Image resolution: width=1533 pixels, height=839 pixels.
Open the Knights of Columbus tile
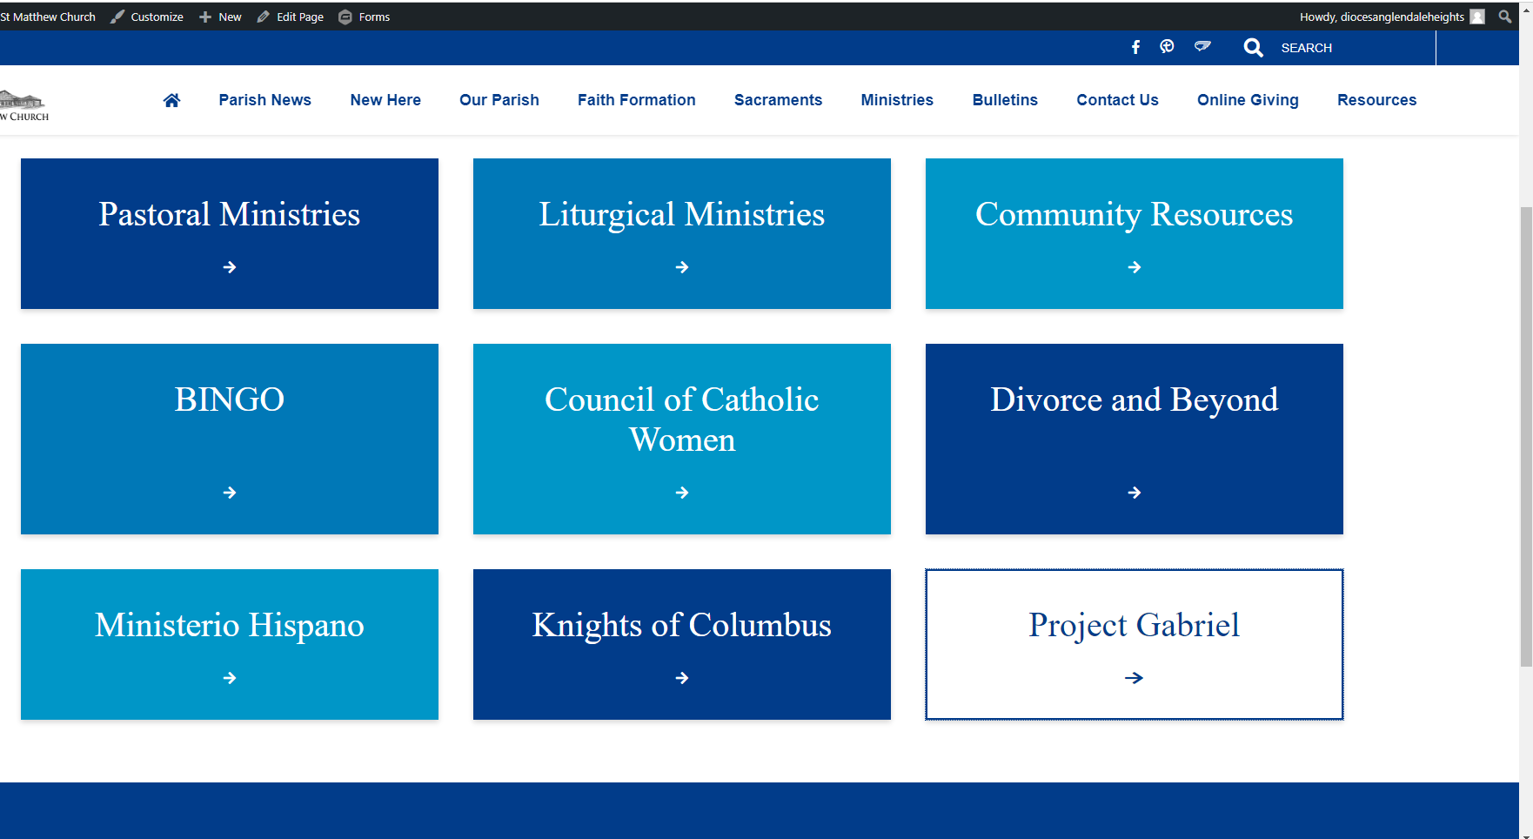coord(681,644)
